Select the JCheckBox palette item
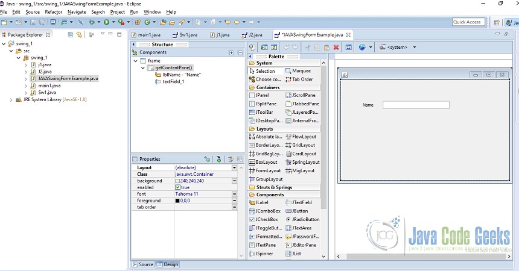 pyautogui.click(x=266, y=219)
